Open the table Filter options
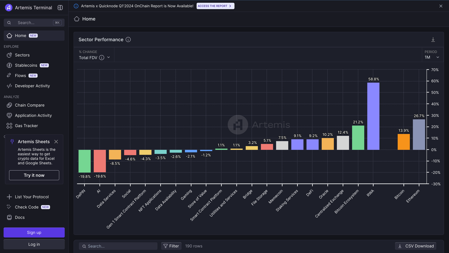Image resolution: width=449 pixels, height=253 pixels. coord(171,246)
